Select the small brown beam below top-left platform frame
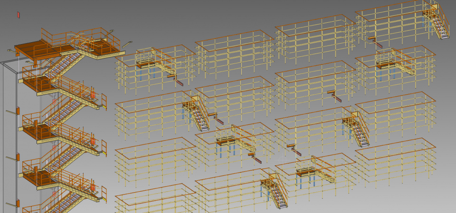 pyautogui.click(x=178, y=82)
